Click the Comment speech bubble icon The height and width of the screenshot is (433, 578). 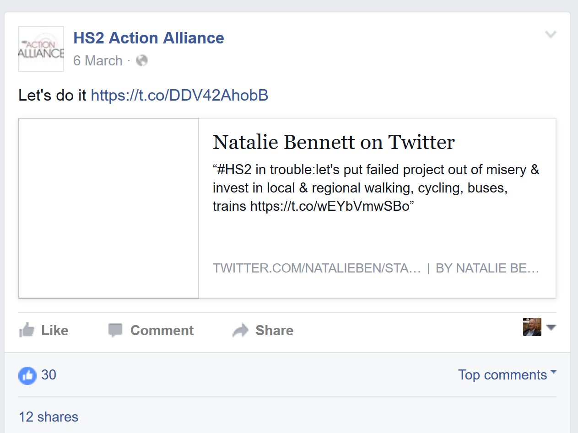click(x=115, y=330)
